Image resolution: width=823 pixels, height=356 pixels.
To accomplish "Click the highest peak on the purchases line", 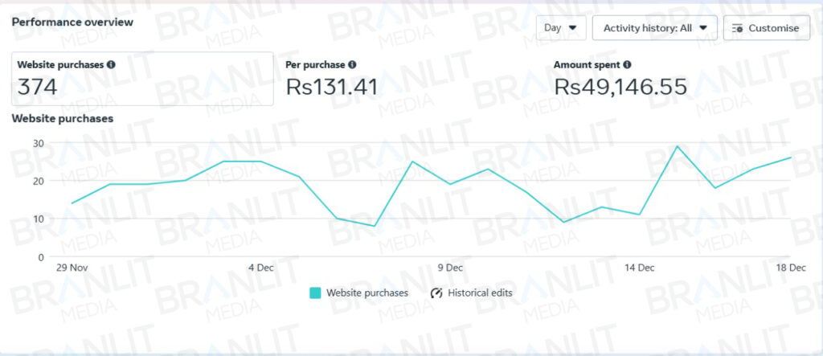I will (678, 146).
